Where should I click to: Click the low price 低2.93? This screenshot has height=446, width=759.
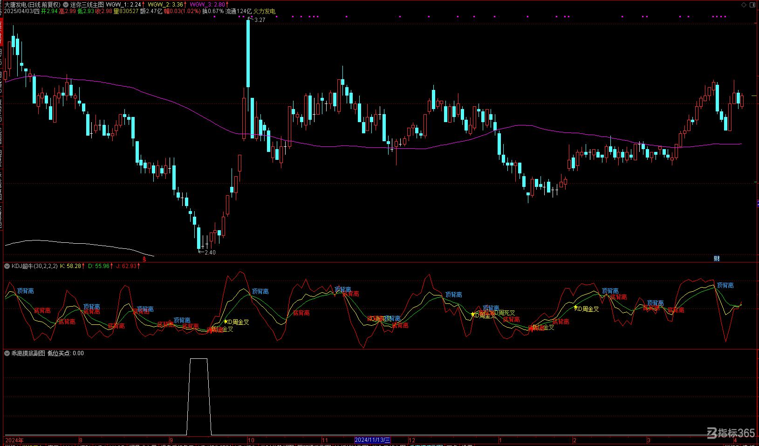86,11
